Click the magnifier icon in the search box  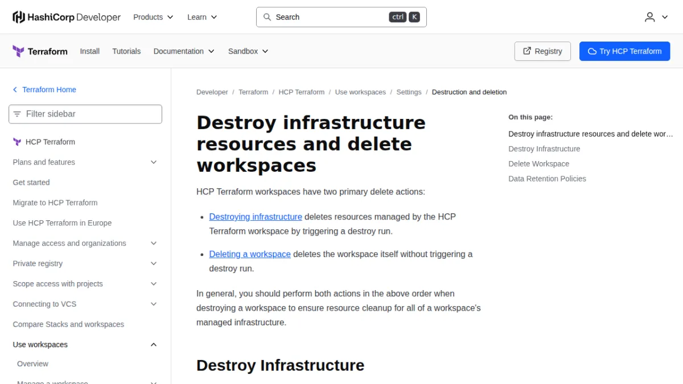coord(267,17)
